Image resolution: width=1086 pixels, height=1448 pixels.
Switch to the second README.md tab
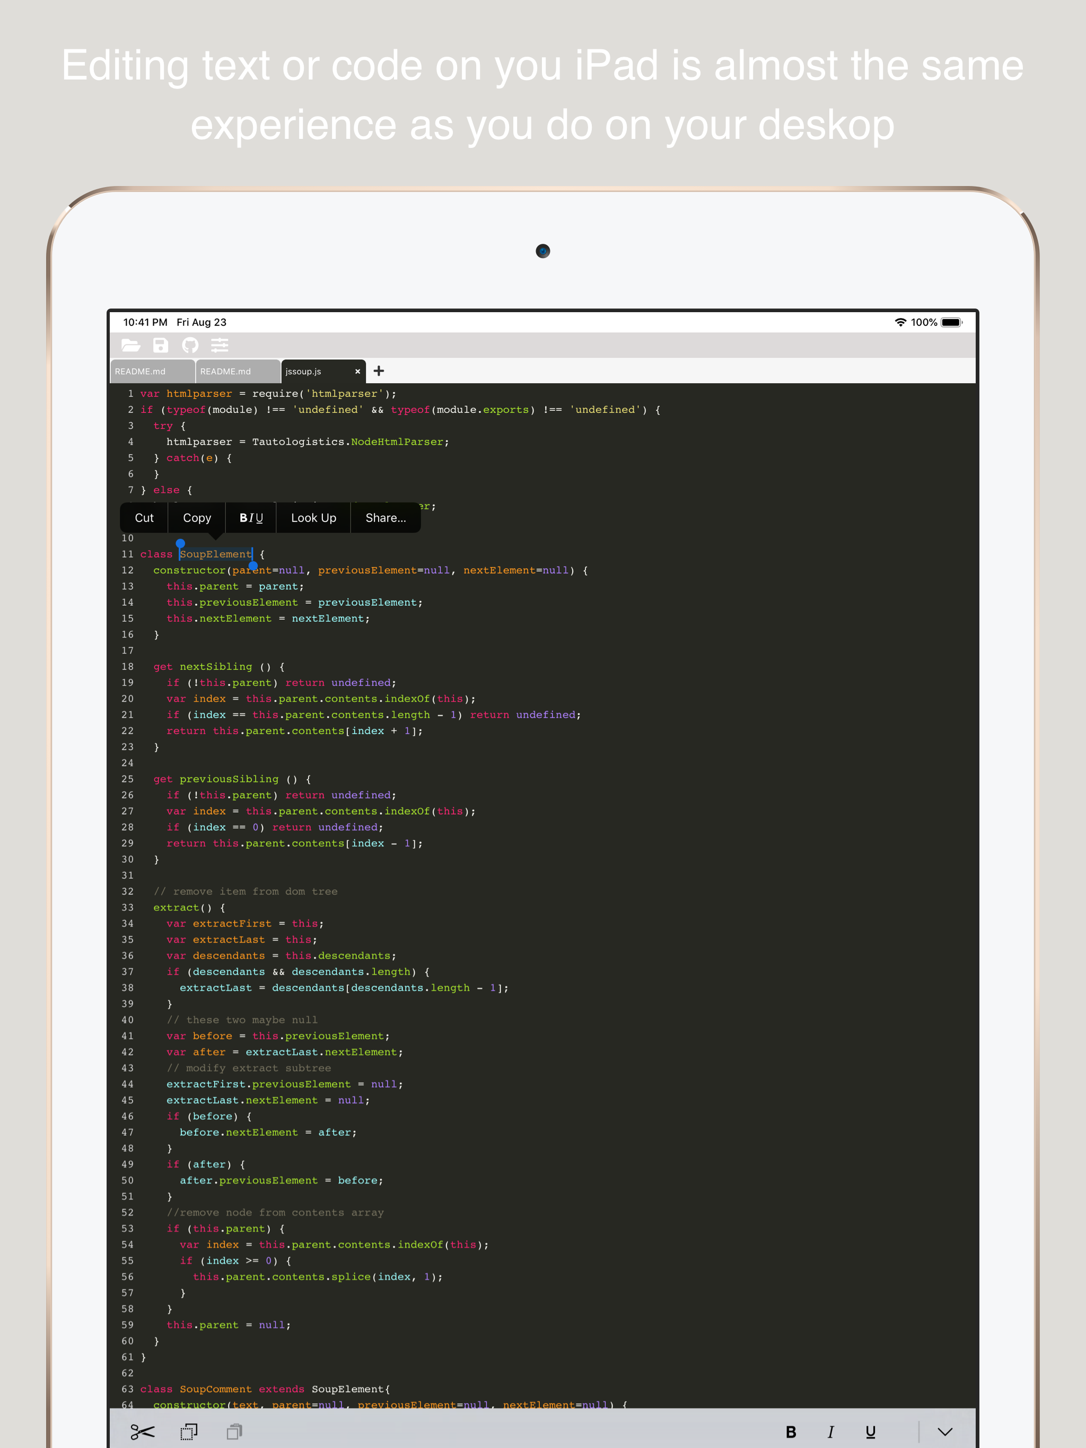237,371
